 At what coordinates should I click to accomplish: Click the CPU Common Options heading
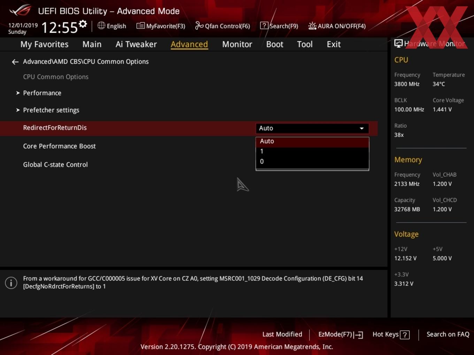click(56, 77)
